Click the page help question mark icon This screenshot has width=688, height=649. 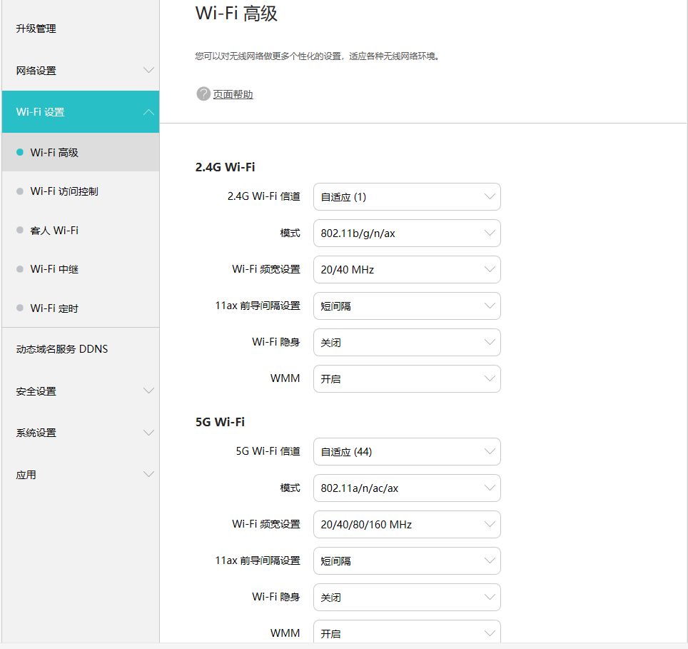pos(203,94)
